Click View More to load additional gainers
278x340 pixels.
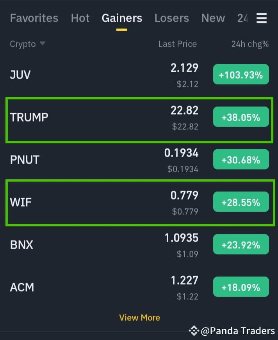139,317
